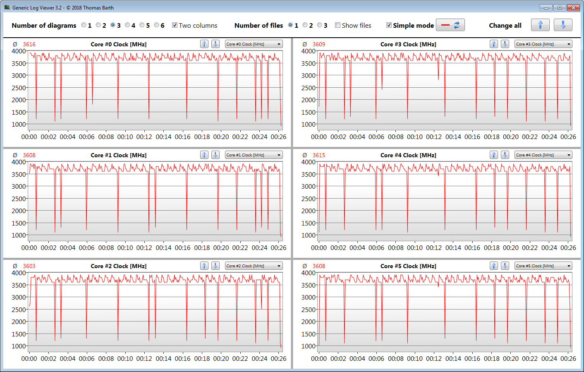
Task: Click the red line refresh button beside Simple mode
Action: [x=450, y=25]
